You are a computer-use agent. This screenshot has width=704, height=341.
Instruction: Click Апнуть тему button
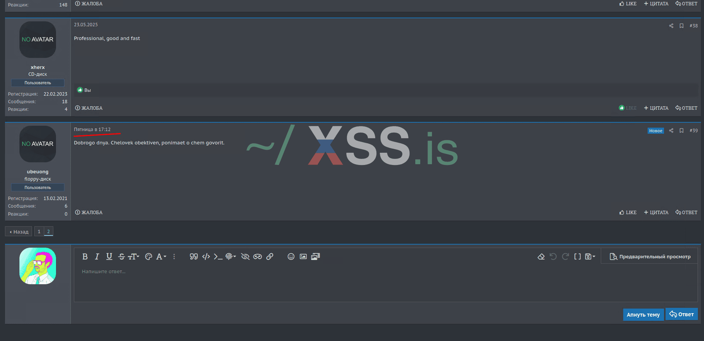(643, 315)
